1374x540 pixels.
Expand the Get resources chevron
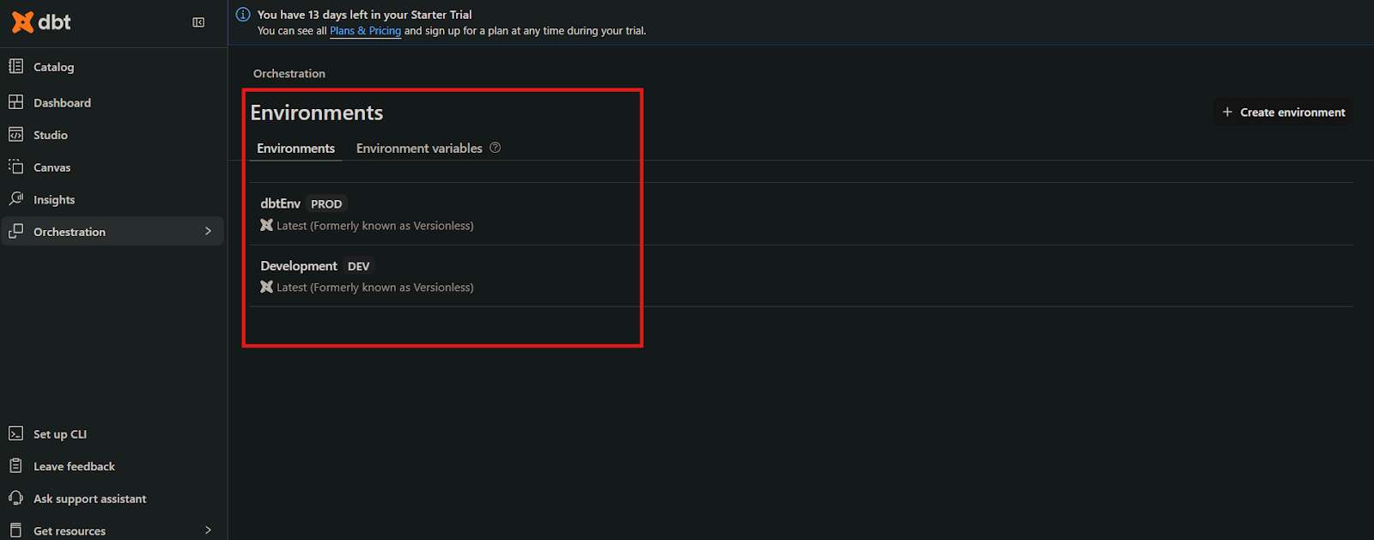(208, 531)
